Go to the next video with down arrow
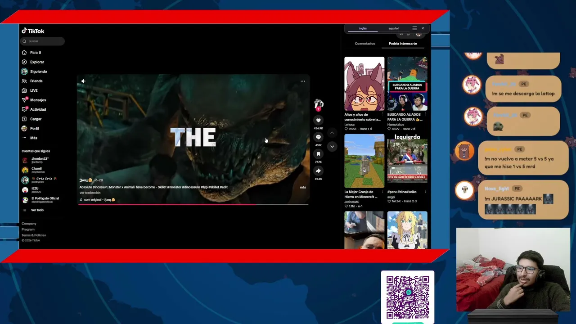 (332, 146)
